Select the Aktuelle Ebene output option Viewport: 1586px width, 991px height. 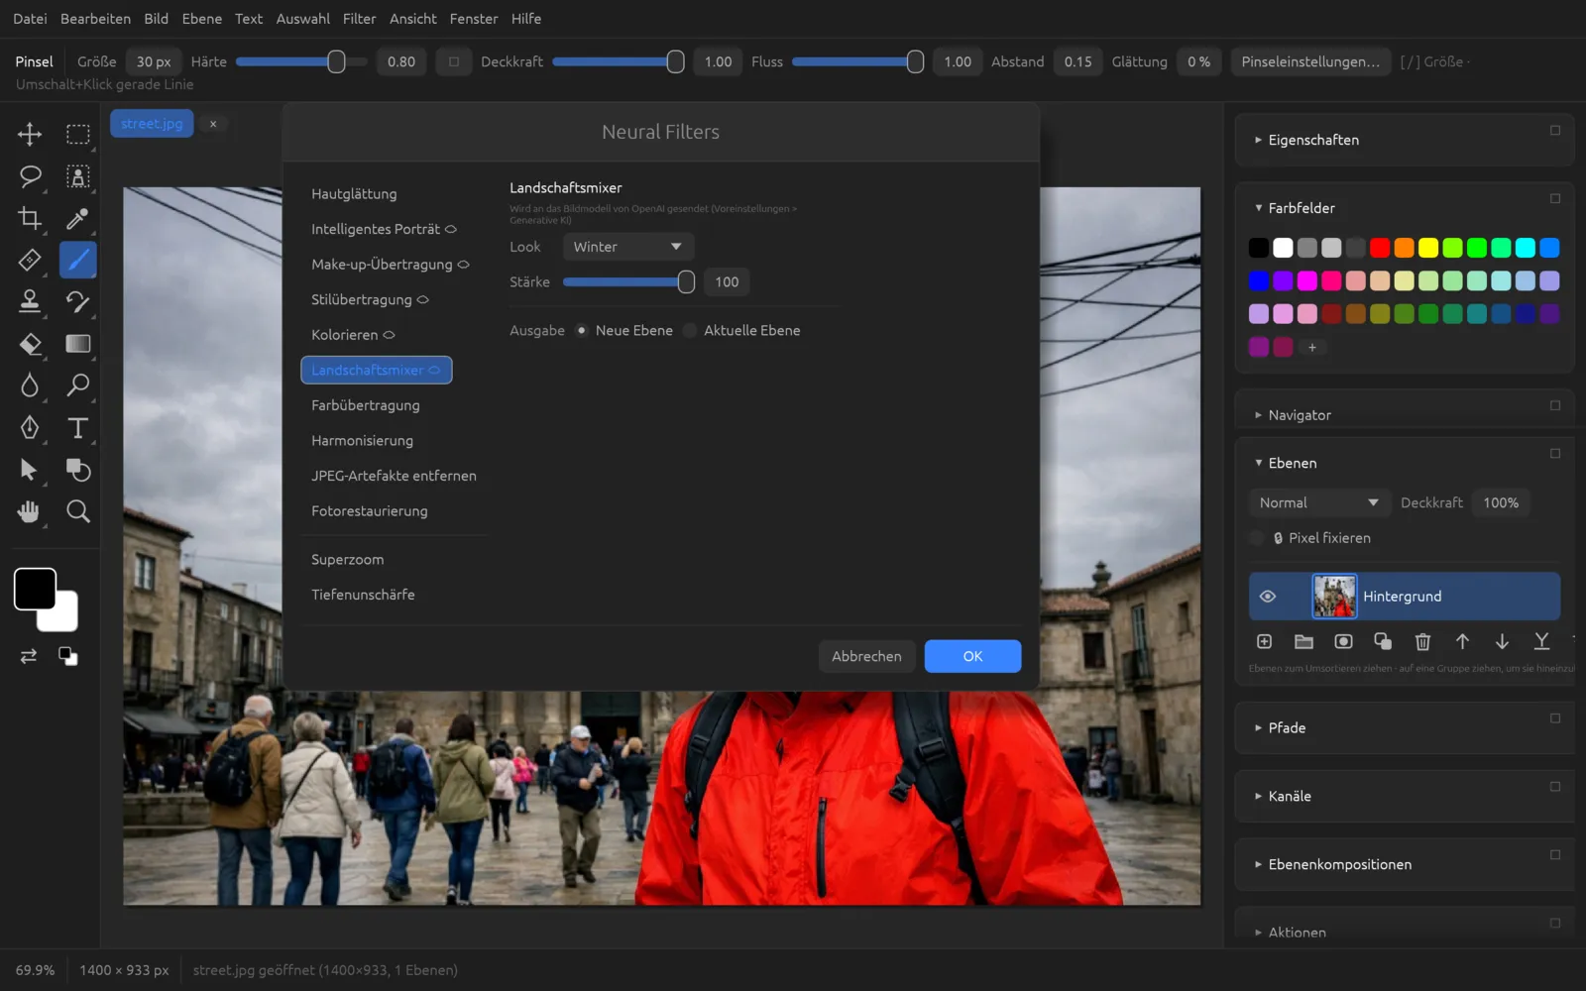[x=690, y=330]
